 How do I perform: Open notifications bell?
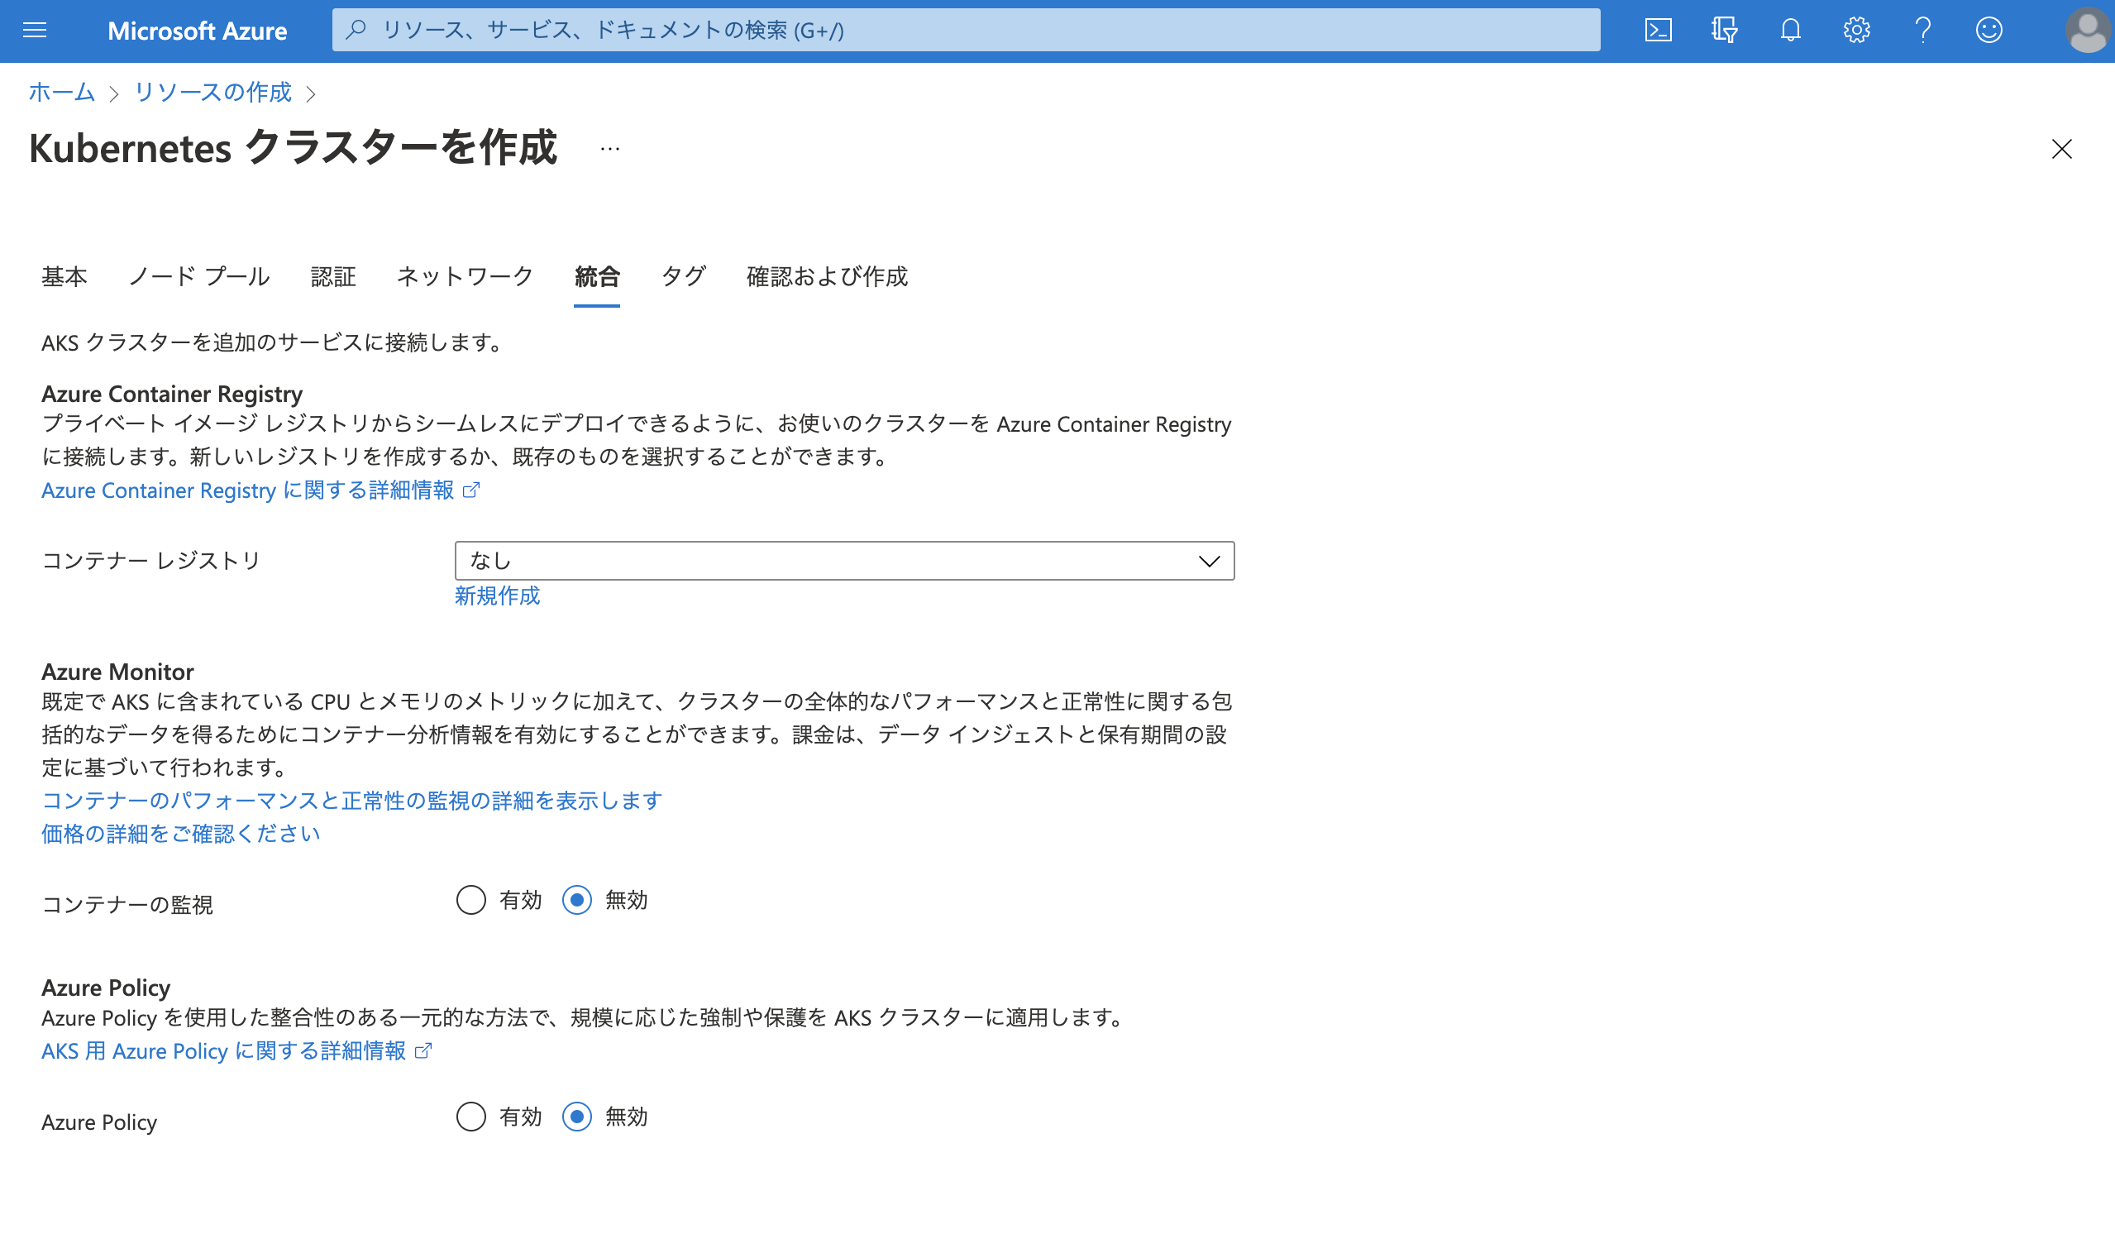[x=1790, y=31]
